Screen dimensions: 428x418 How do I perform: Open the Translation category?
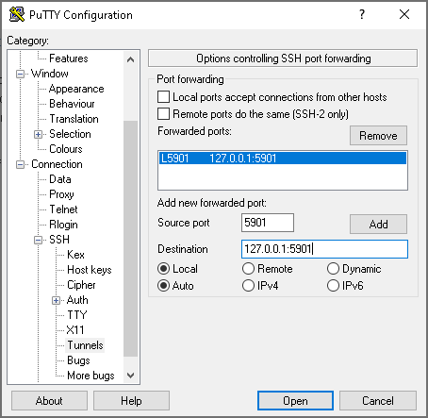click(74, 119)
